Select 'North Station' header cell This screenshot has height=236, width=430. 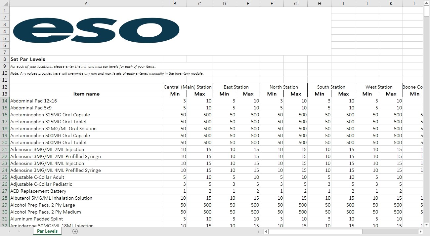click(x=283, y=87)
